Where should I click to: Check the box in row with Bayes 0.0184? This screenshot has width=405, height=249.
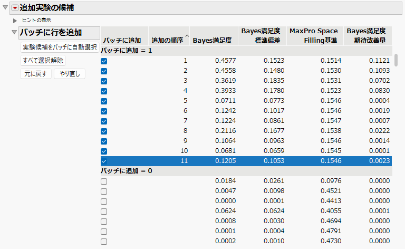(104, 181)
